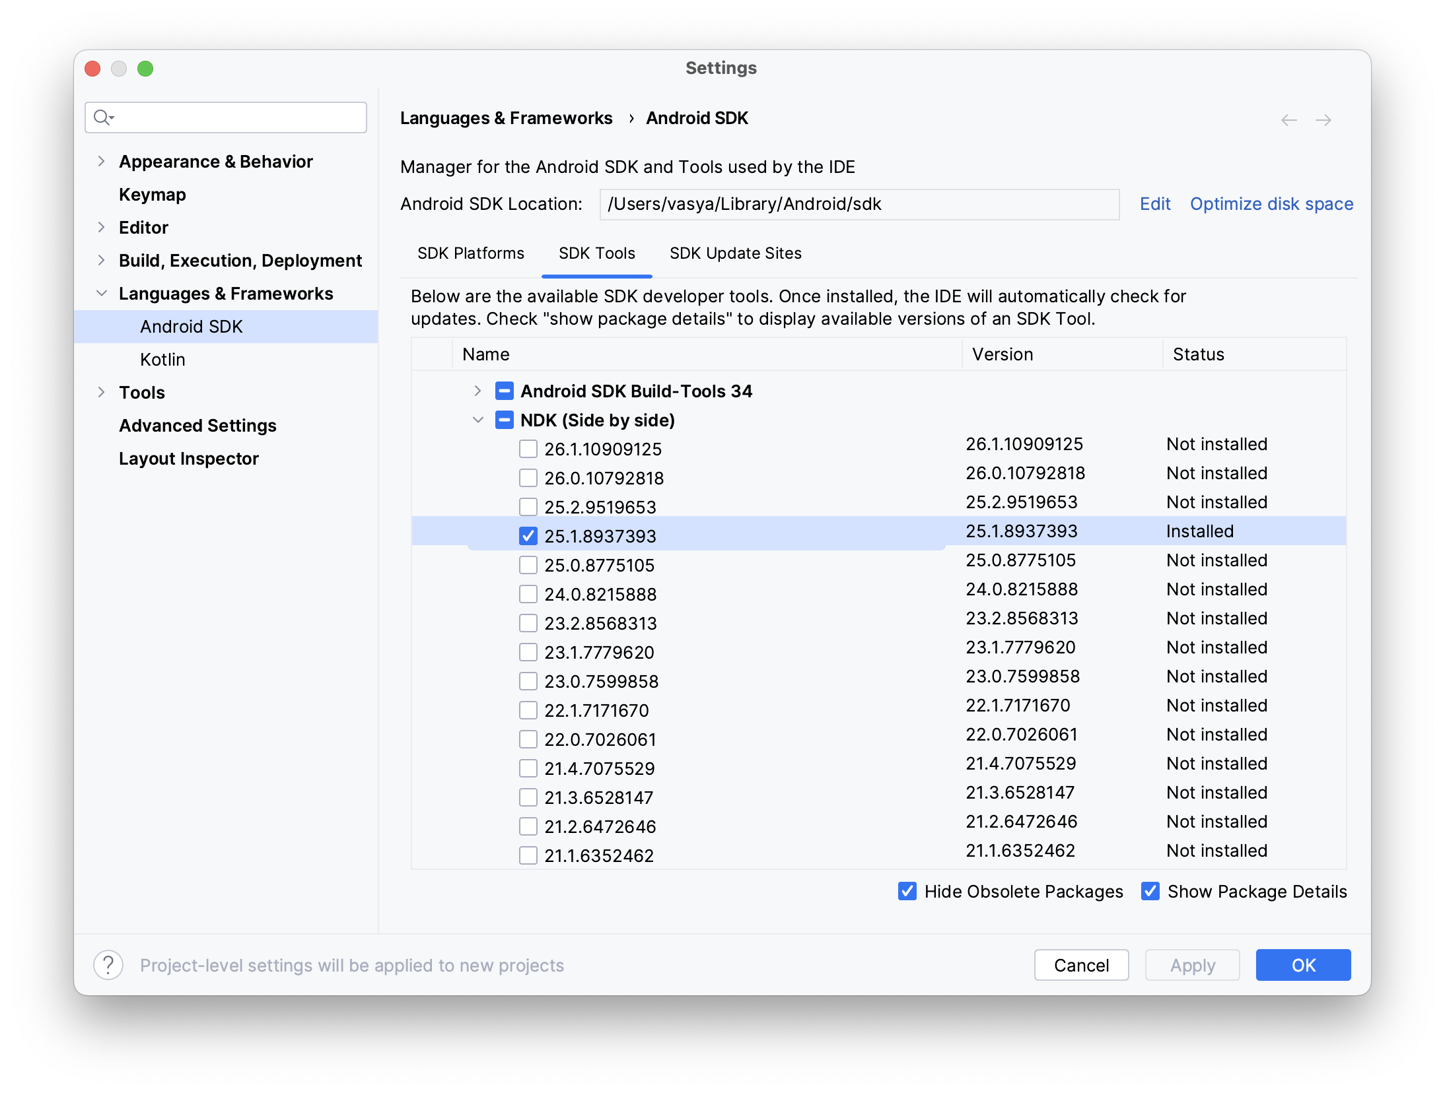1445x1093 pixels.
Task: Click Languages & Frameworks breadcrumb
Action: [x=506, y=118]
